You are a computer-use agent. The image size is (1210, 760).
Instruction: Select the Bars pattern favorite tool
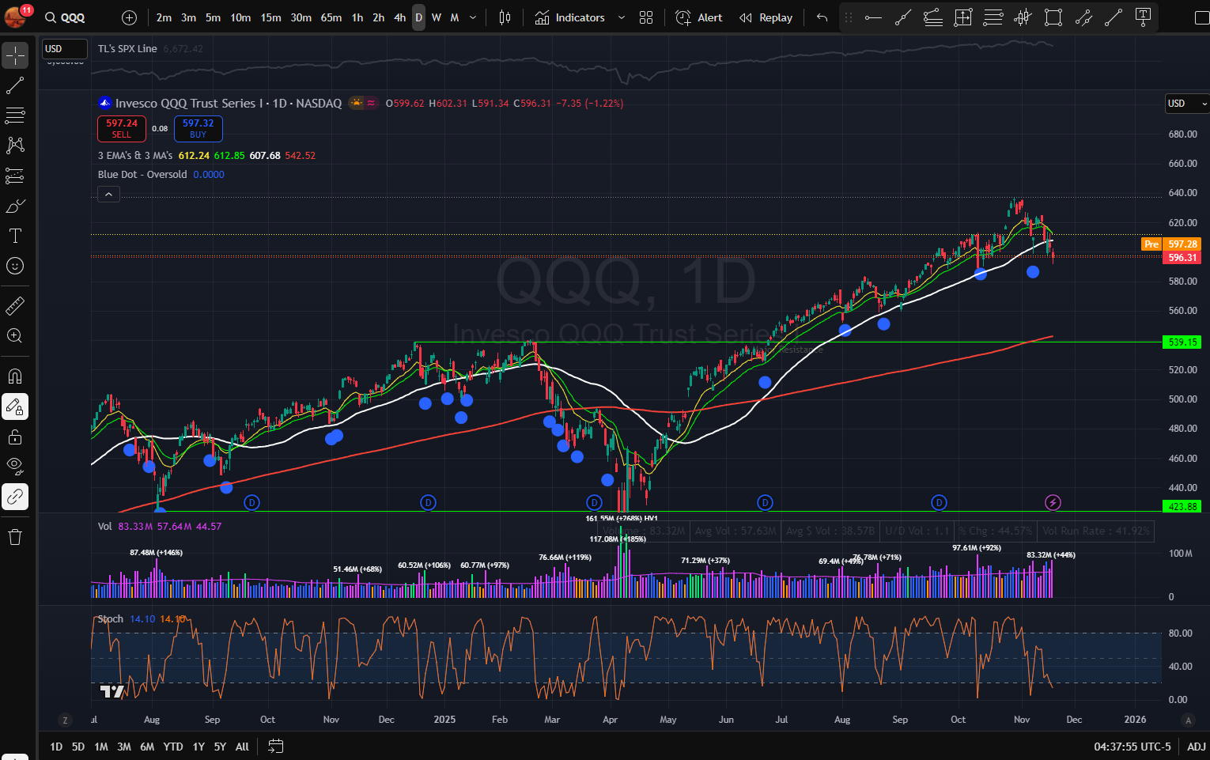point(1023,17)
